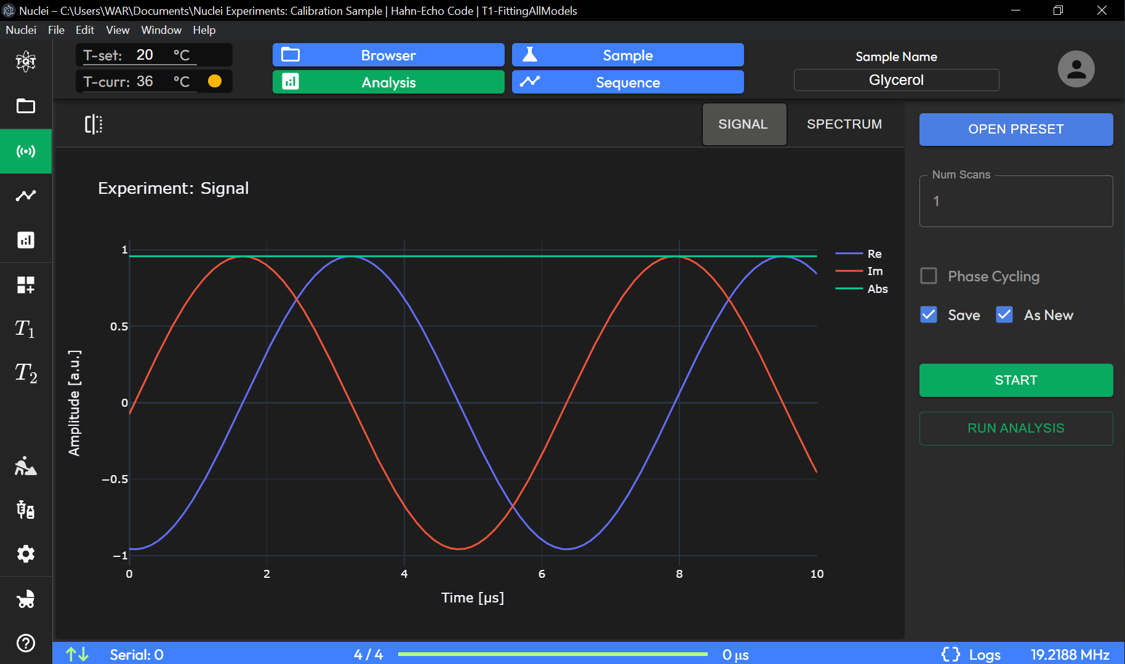Open the Sequence button
The image size is (1125, 664).
pos(628,82)
